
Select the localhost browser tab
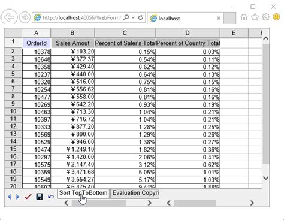[x=185, y=19]
